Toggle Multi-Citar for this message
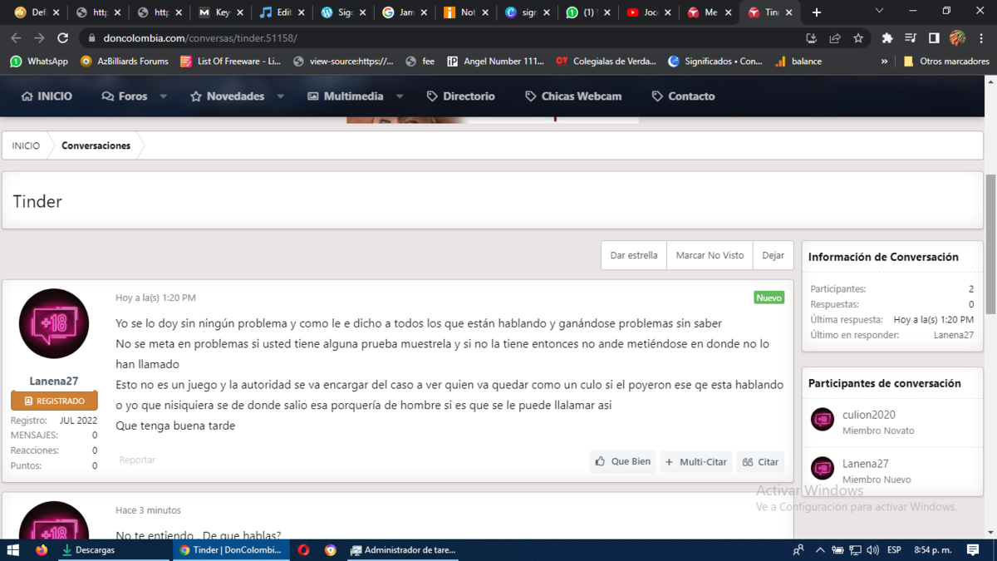The height and width of the screenshot is (561, 997). (x=696, y=461)
